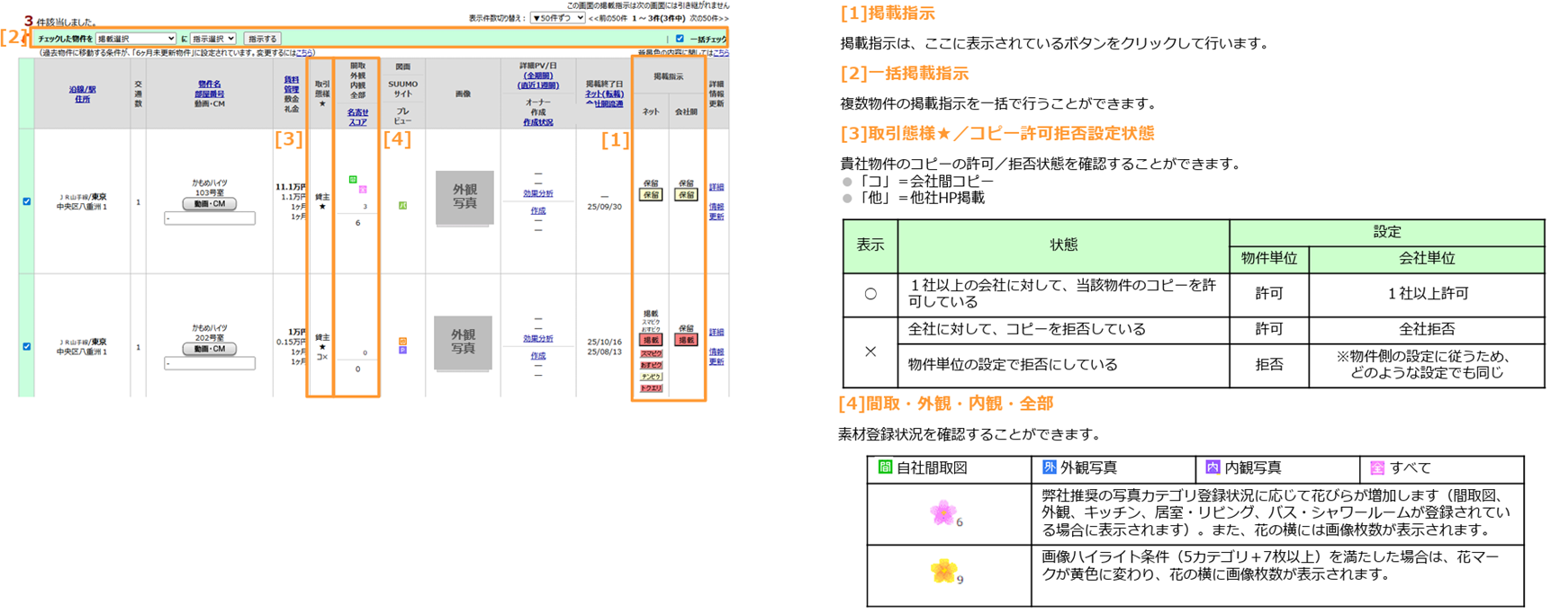Click the green 間取 icon in the 103号室 row
The image size is (1551, 614).
click(353, 180)
